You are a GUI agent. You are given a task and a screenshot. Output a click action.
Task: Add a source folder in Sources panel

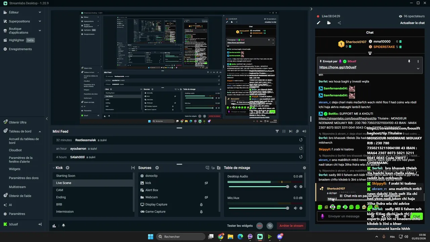pyautogui.click(x=219, y=168)
